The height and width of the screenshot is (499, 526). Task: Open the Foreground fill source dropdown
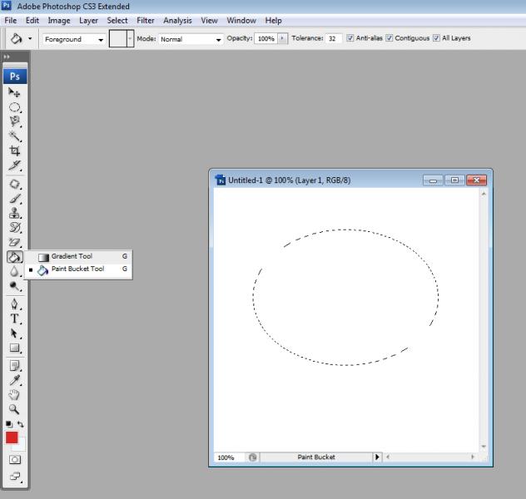click(73, 39)
